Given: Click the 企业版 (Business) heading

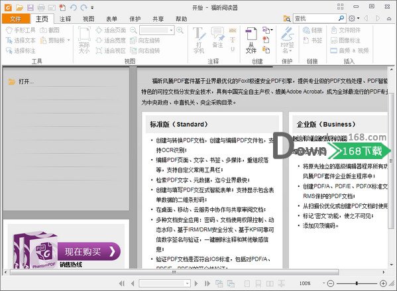Looking at the screenshot, I should (326, 125).
